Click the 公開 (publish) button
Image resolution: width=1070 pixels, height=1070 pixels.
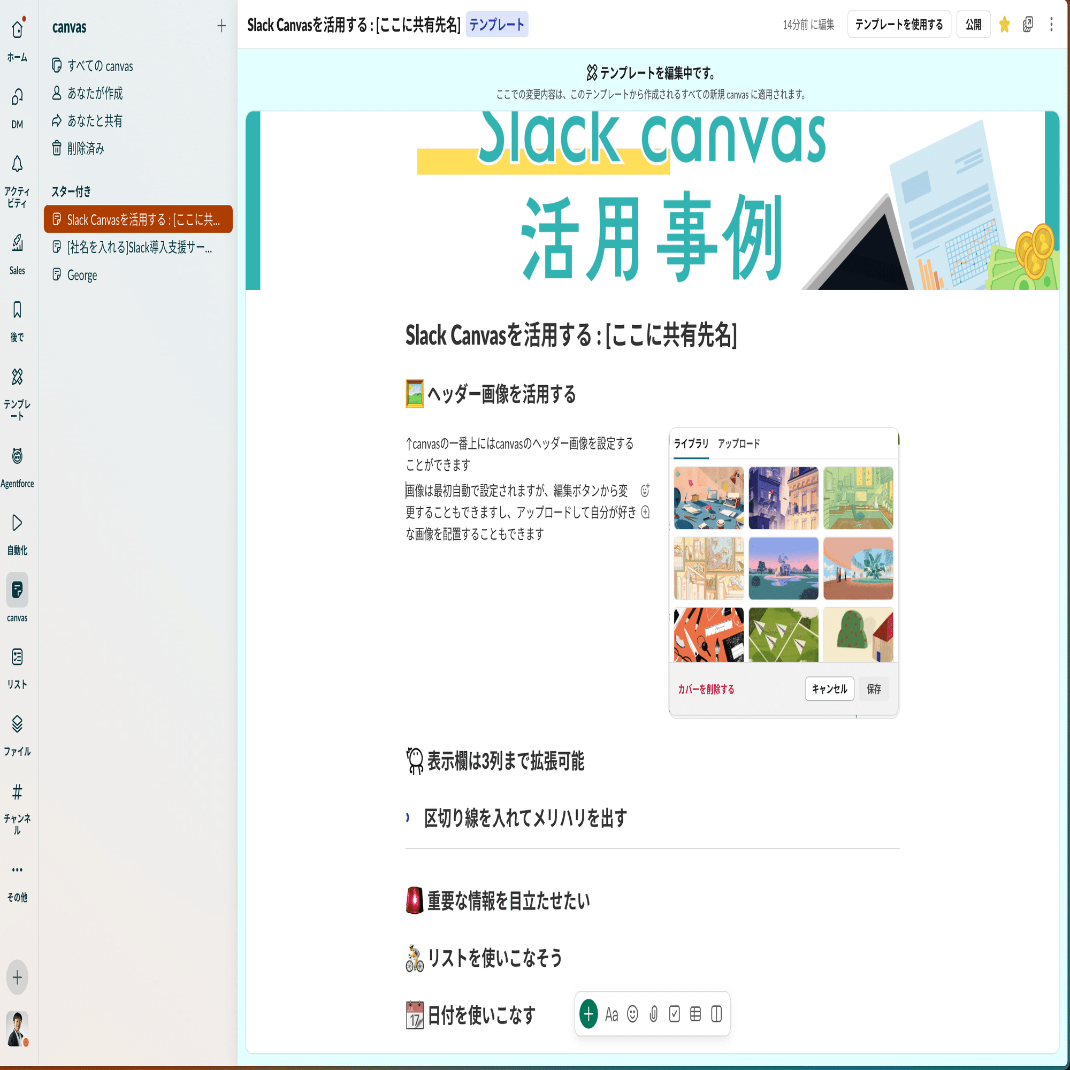(973, 24)
